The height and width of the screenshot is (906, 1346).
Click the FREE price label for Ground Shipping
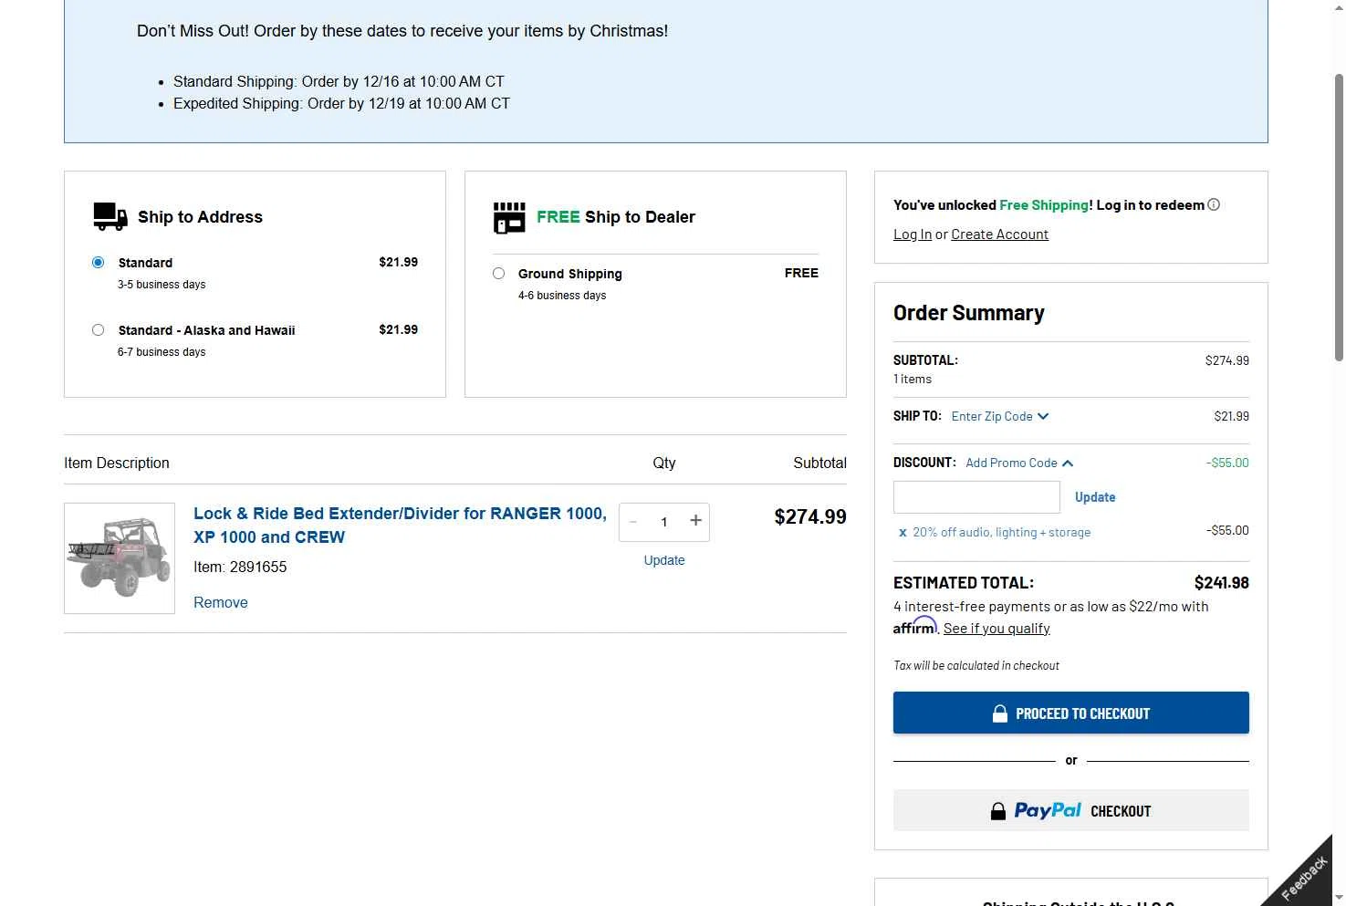pyautogui.click(x=801, y=273)
